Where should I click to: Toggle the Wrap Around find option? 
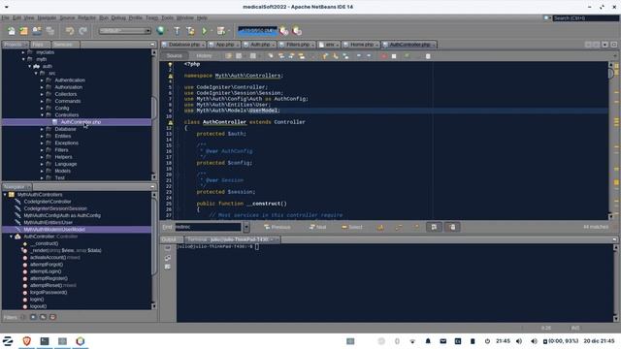pyautogui.click(x=452, y=227)
